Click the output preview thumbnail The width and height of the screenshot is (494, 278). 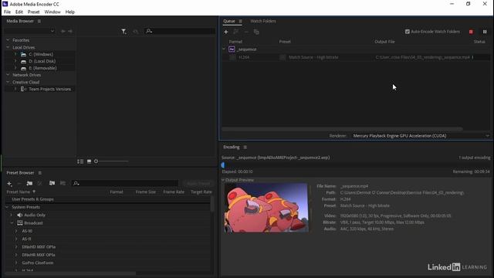point(266,208)
